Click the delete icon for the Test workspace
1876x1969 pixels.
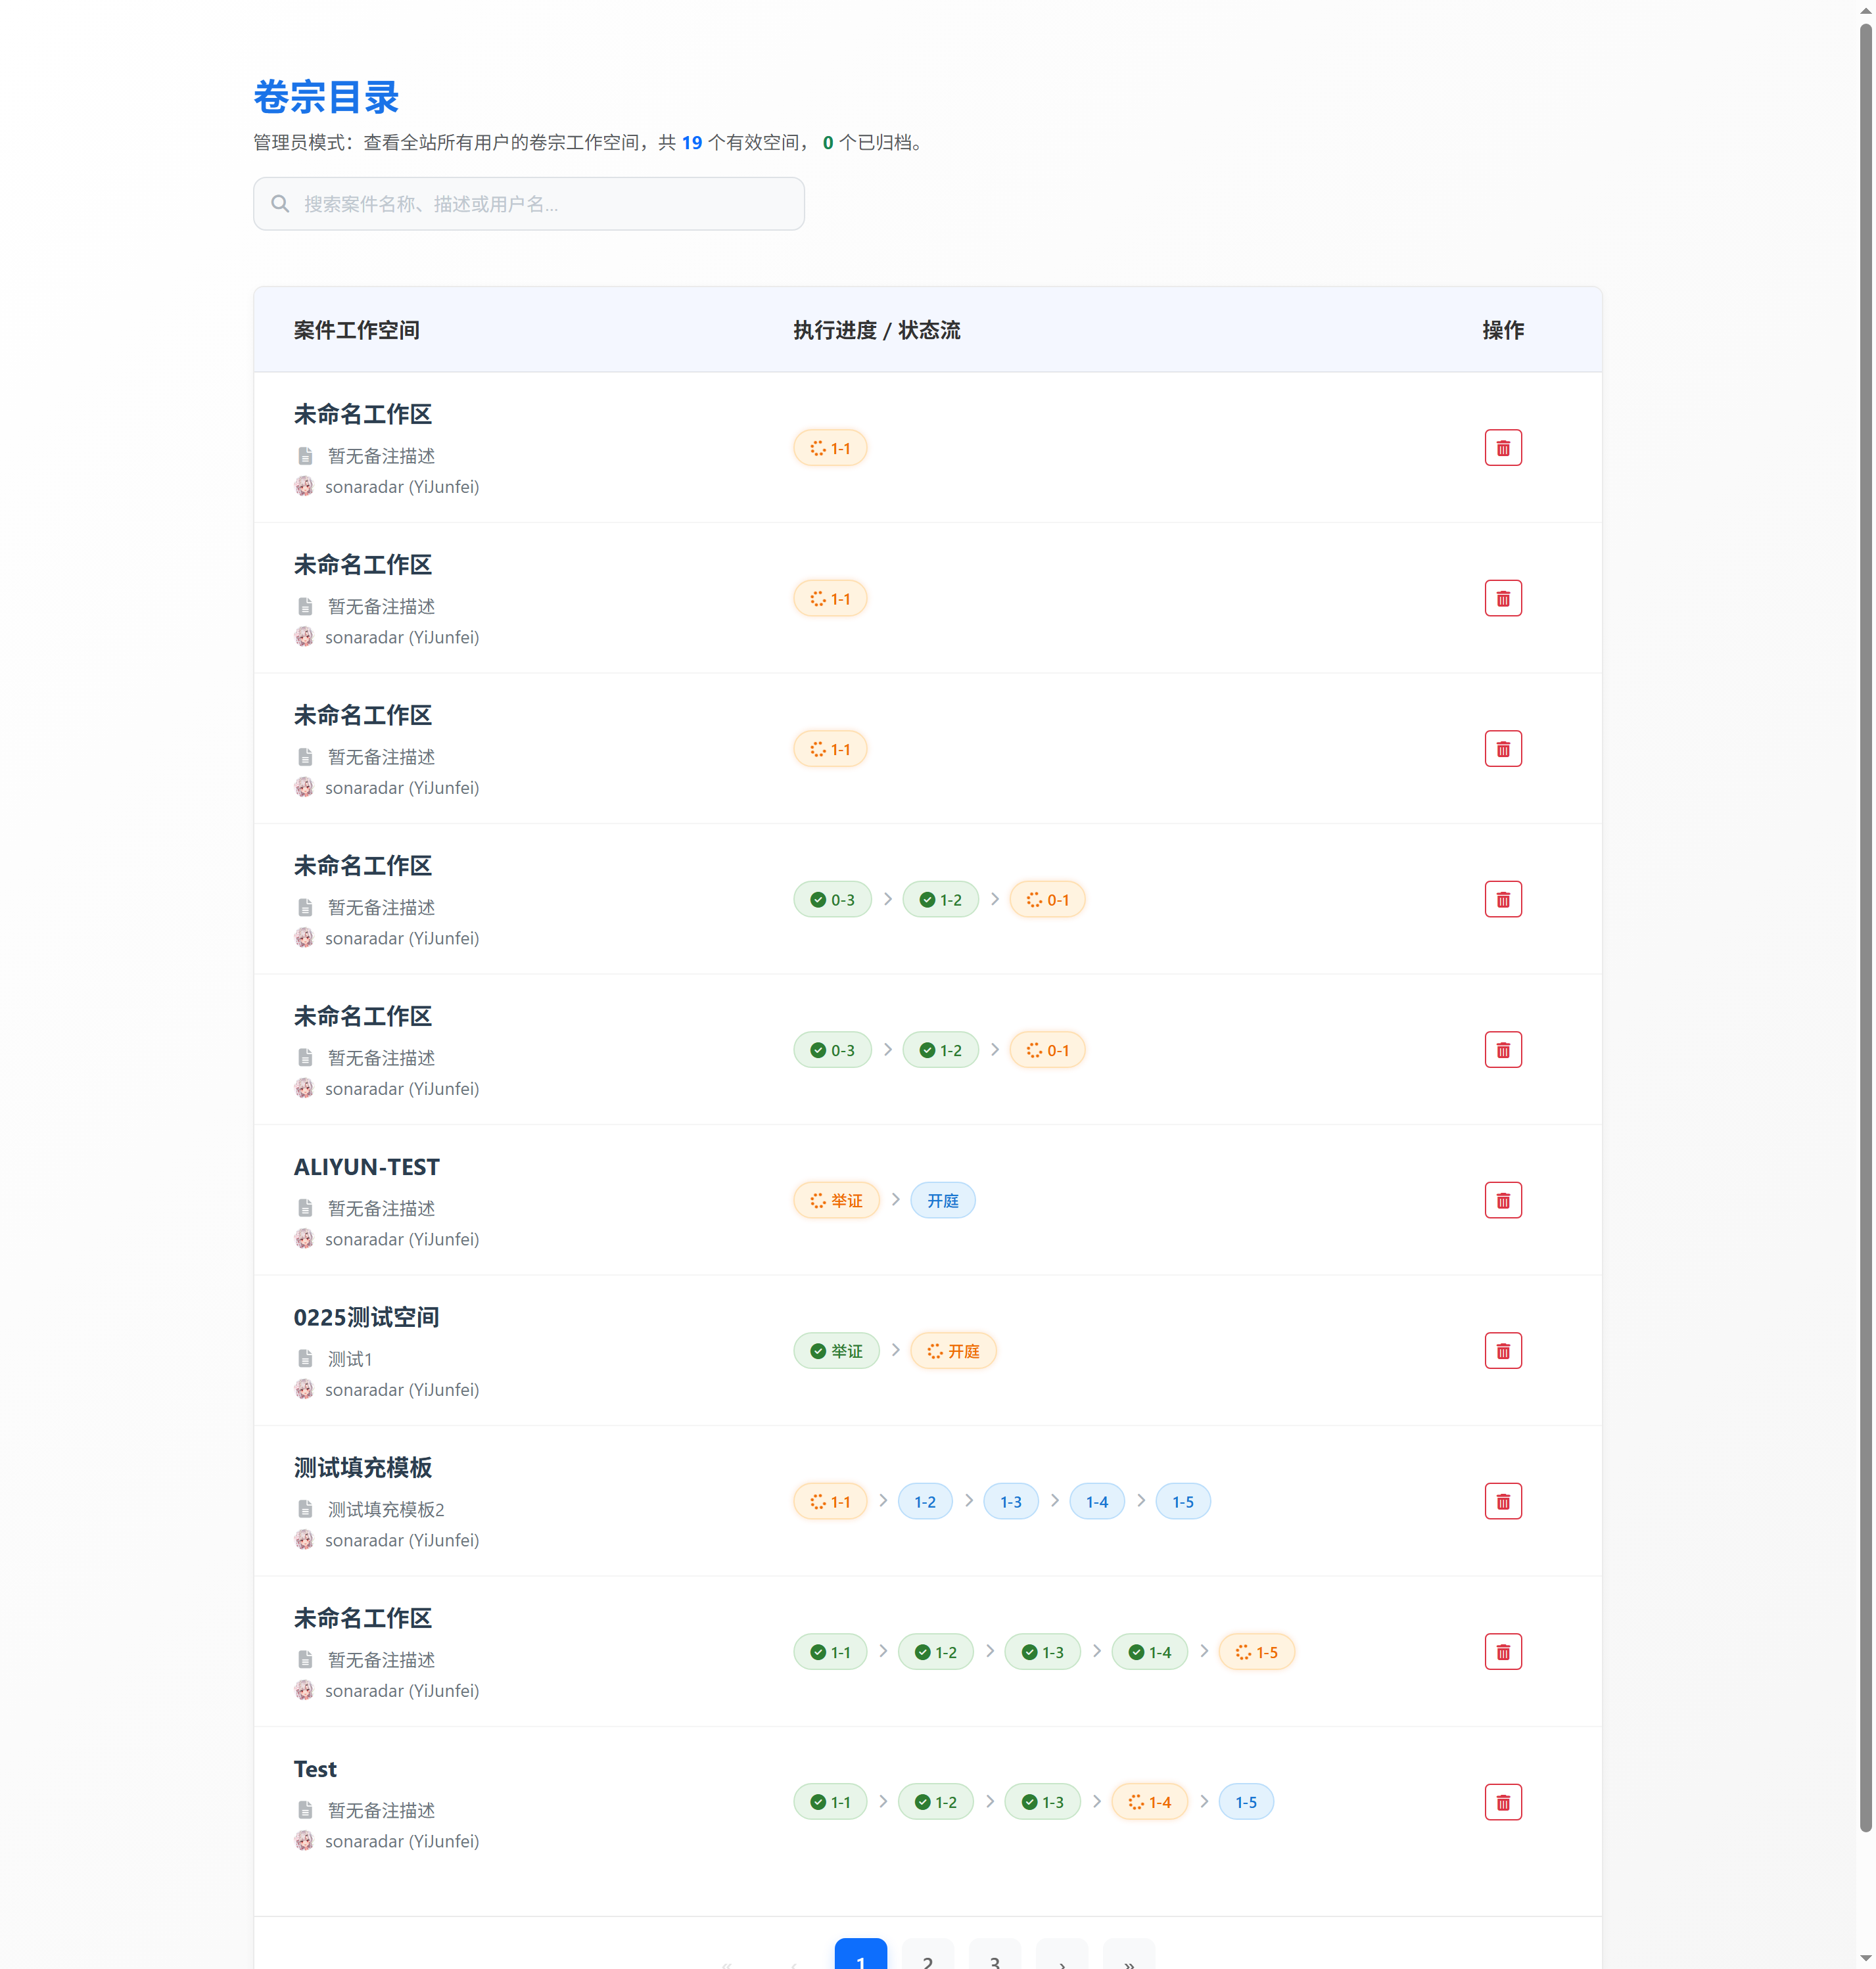1503,1801
